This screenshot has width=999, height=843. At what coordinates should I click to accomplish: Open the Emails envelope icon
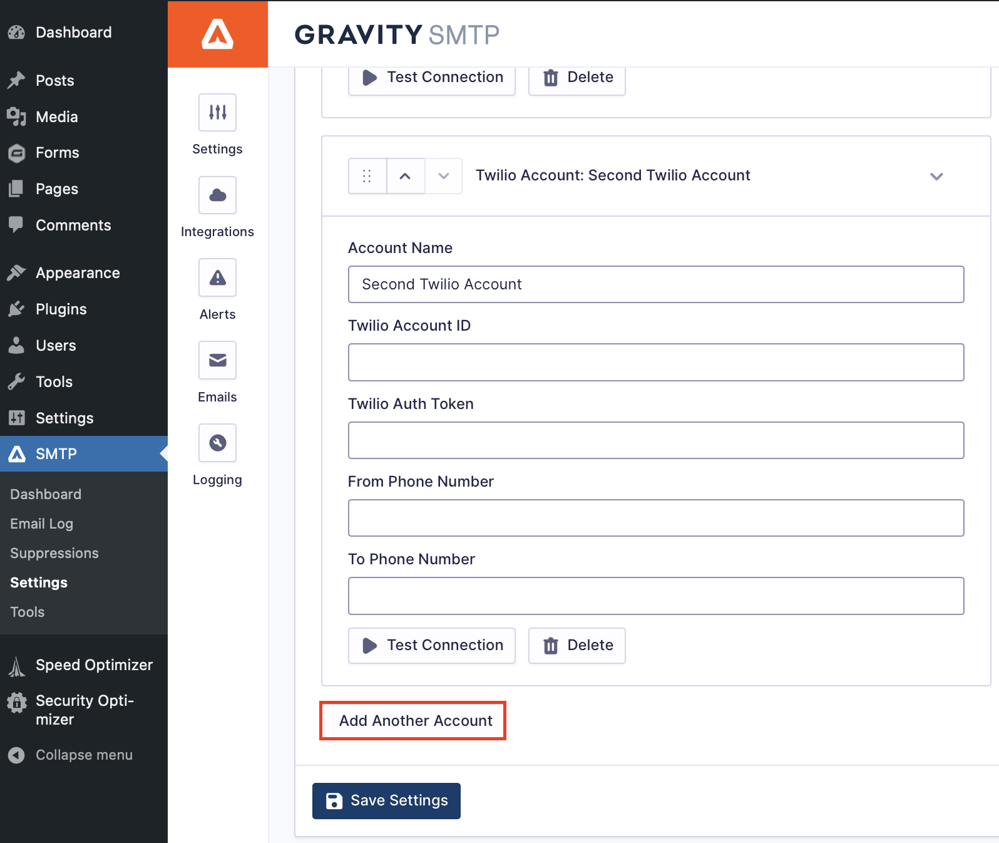(x=217, y=360)
